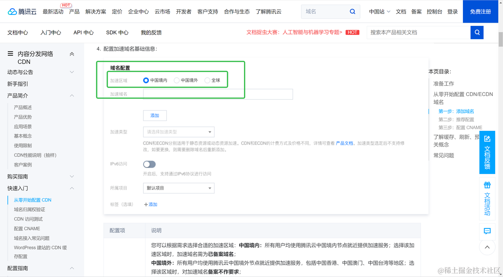Viewport: 503px width, 277px height.
Task: Click the top domain search magnifier icon
Action: [352, 11]
